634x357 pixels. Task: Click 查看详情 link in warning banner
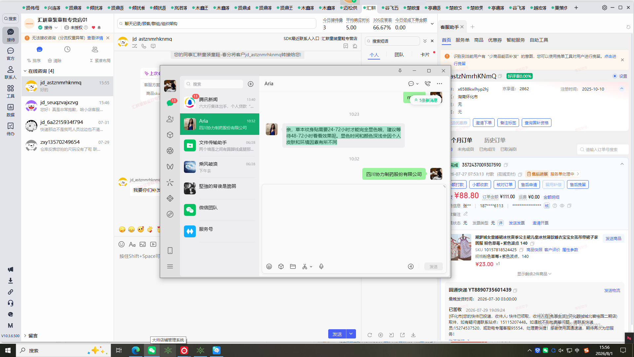click(95, 38)
